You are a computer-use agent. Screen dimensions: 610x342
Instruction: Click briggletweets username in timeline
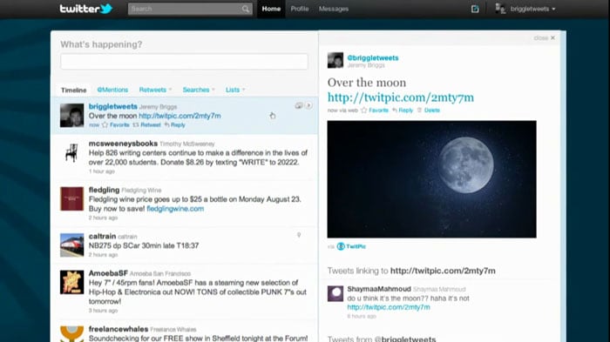(x=112, y=106)
